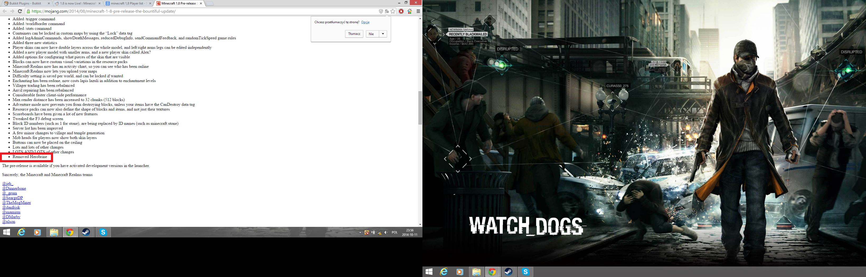Open the colorful house extension icon

point(410,11)
